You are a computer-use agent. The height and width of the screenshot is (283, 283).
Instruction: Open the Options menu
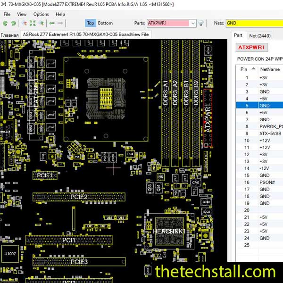pyautogui.click(x=41, y=14)
